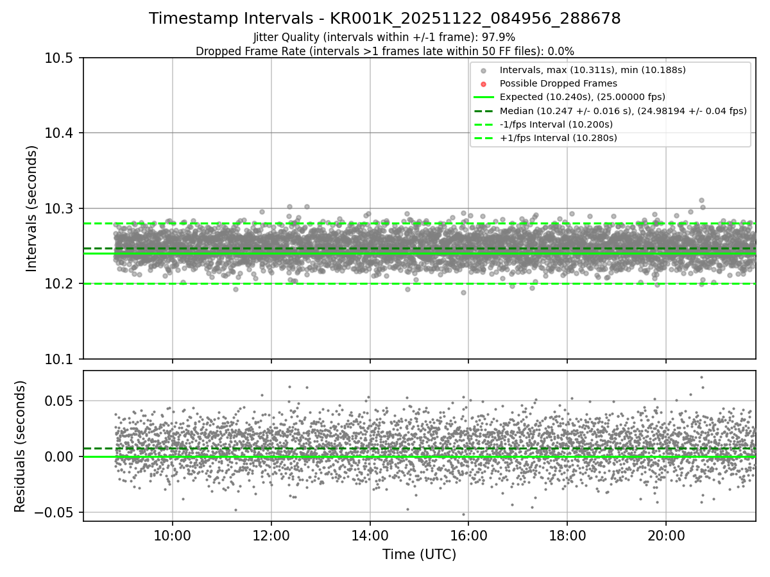Click the highest interval point above 10.3
The height and width of the screenshot is (577, 770).
click(701, 200)
